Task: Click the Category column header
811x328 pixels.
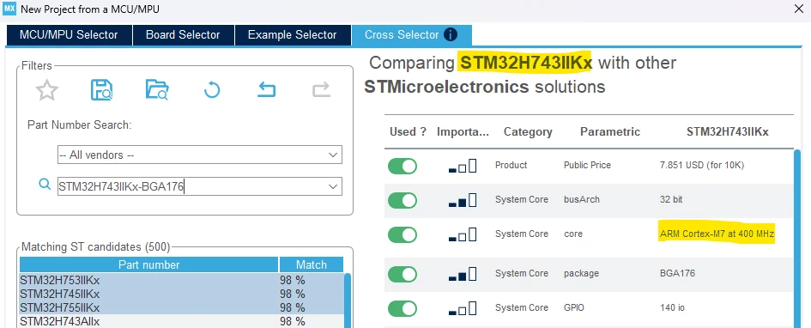Action: [528, 132]
